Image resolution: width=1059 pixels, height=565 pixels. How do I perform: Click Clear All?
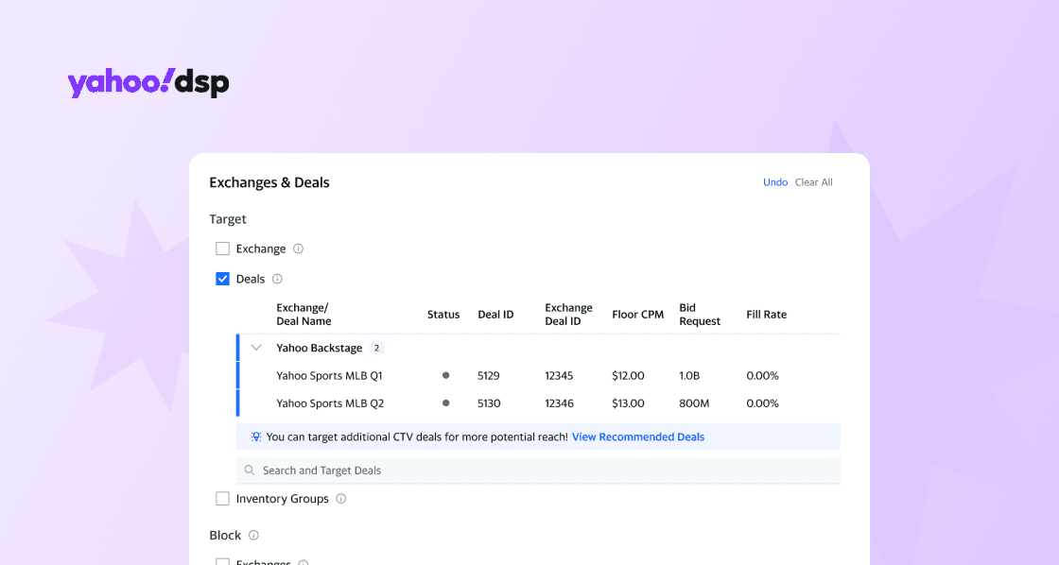click(814, 182)
